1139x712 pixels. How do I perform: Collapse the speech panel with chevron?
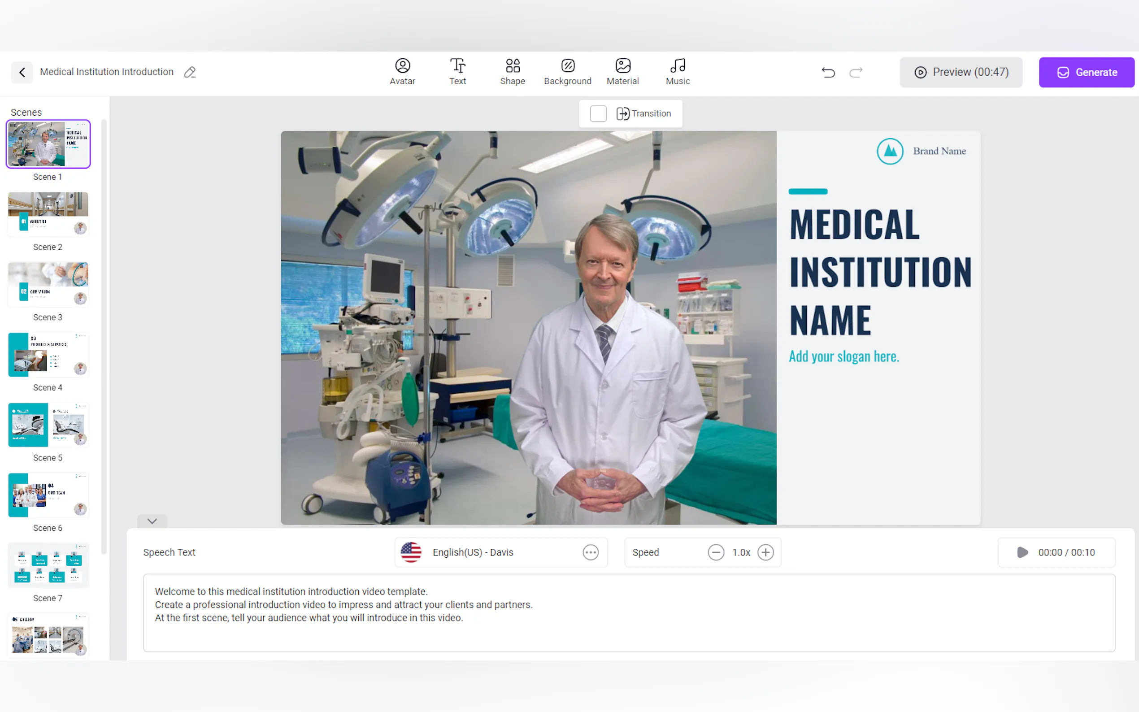click(x=152, y=521)
